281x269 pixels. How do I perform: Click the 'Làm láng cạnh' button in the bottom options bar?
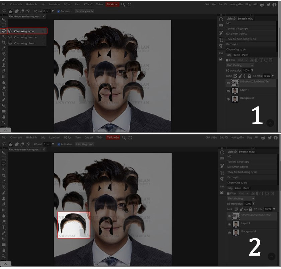[85, 144]
